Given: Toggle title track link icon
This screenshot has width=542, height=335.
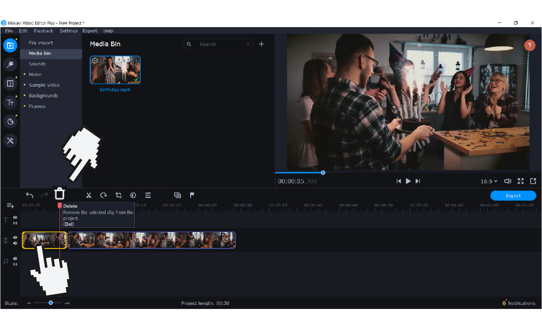Looking at the screenshot, I should coord(15,223).
